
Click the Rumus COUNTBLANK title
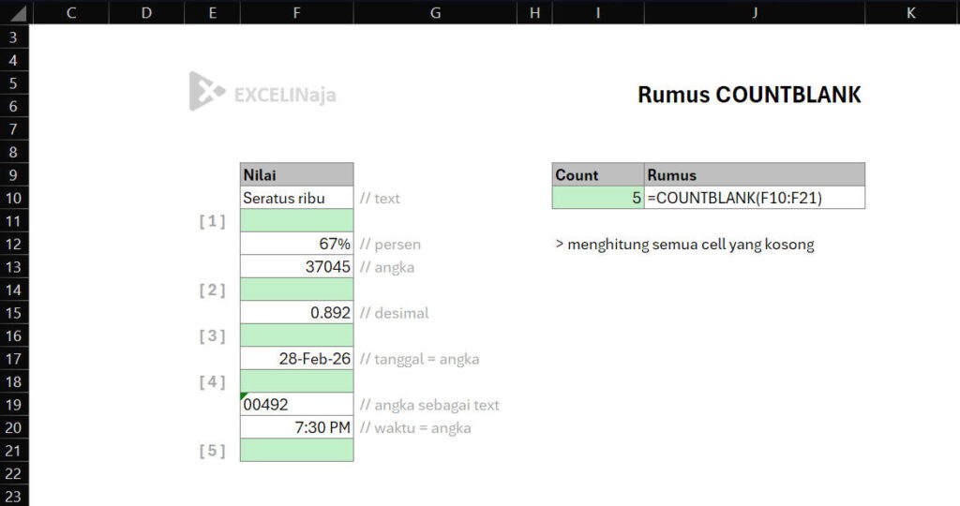749,95
